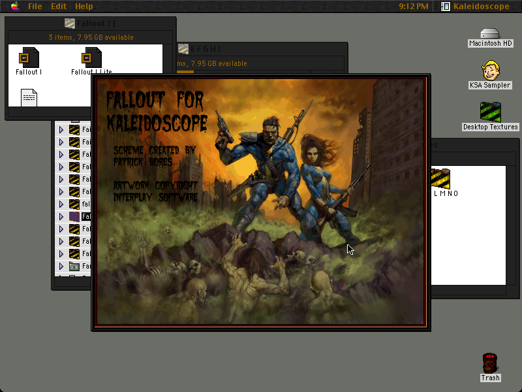Expand the row with the green folder icon
522x392 pixels.
[61, 266]
